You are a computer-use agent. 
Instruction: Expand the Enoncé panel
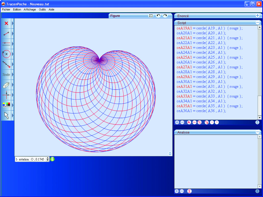point(257,16)
